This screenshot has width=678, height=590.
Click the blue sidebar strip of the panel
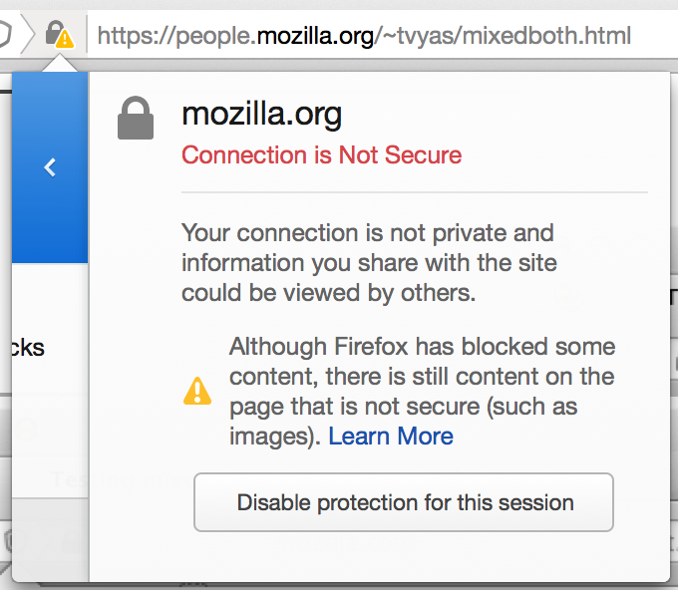click(50, 167)
